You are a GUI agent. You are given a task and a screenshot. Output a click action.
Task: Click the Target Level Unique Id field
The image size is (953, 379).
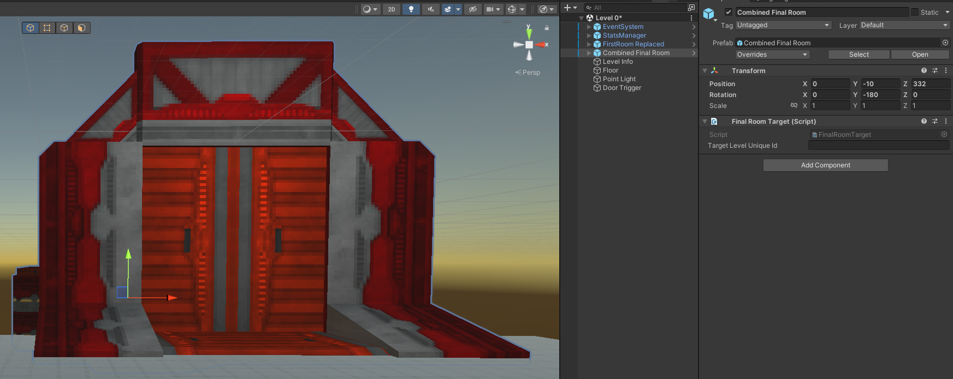(x=878, y=146)
